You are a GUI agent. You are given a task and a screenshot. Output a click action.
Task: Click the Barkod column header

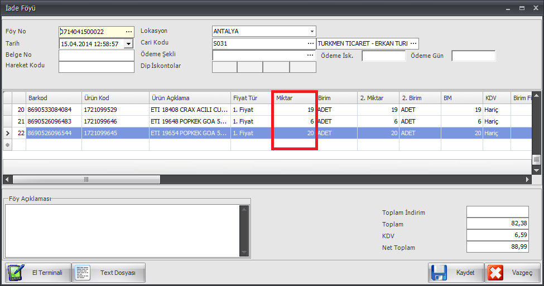(x=54, y=98)
